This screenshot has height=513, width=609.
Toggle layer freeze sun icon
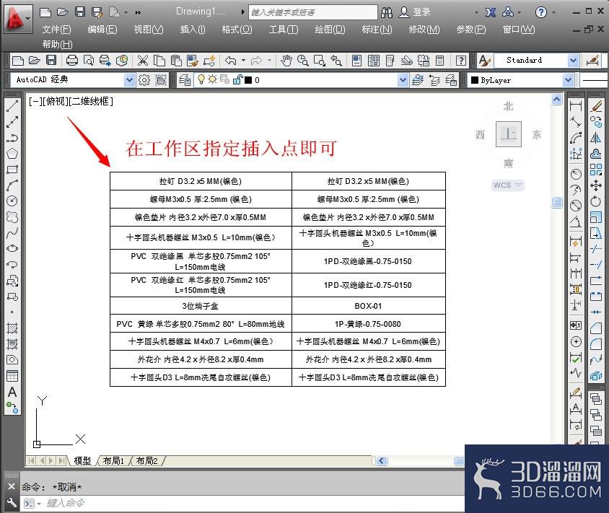coord(212,79)
